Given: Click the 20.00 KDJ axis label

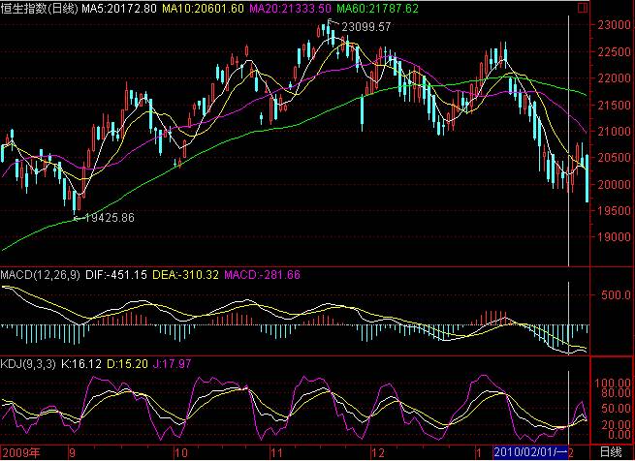Looking at the screenshot, I should [616, 424].
